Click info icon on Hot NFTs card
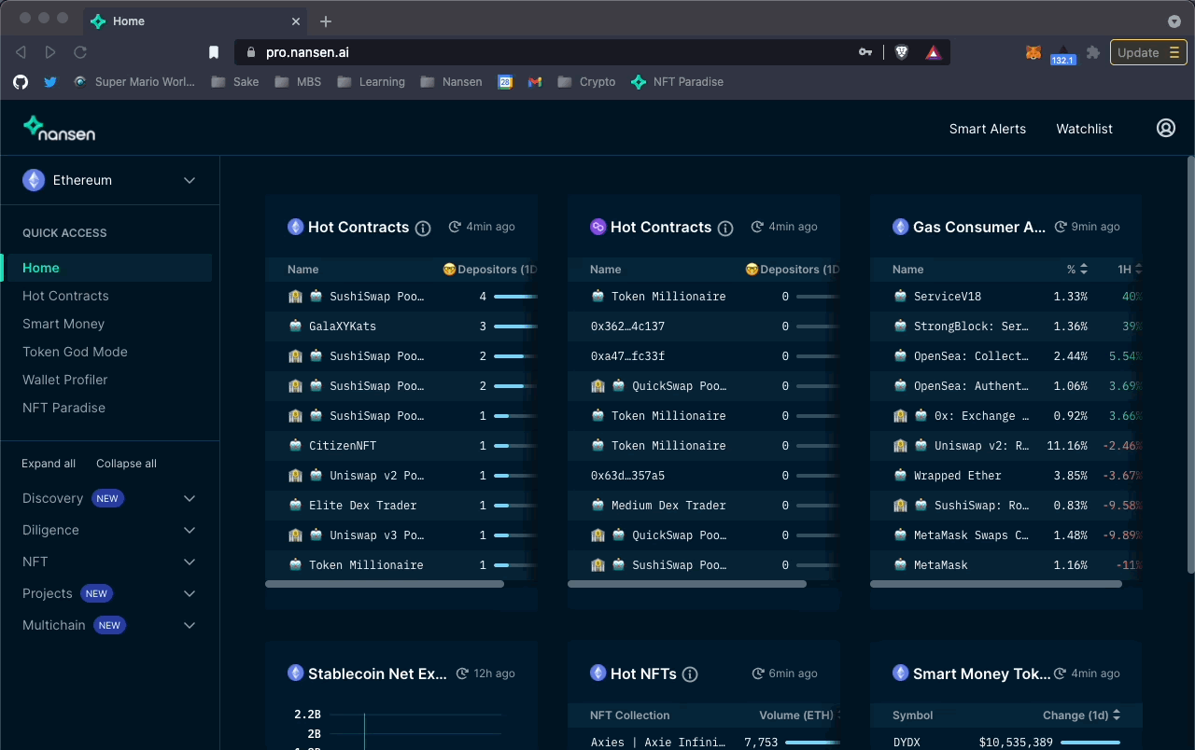 pyautogui.click(x=690, y=674)
